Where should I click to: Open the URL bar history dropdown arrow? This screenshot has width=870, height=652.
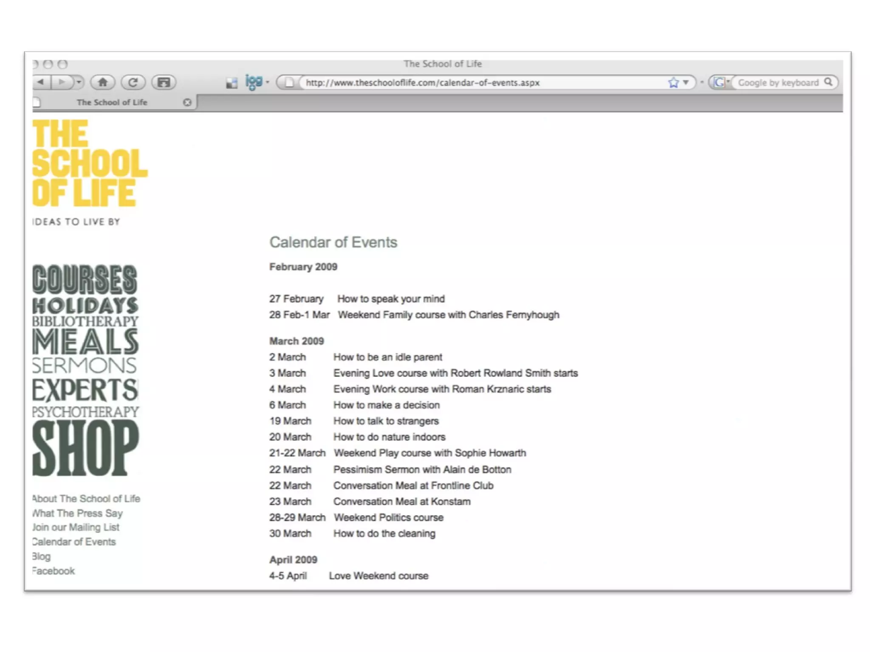pyautogui.click(x=686, y=82)
